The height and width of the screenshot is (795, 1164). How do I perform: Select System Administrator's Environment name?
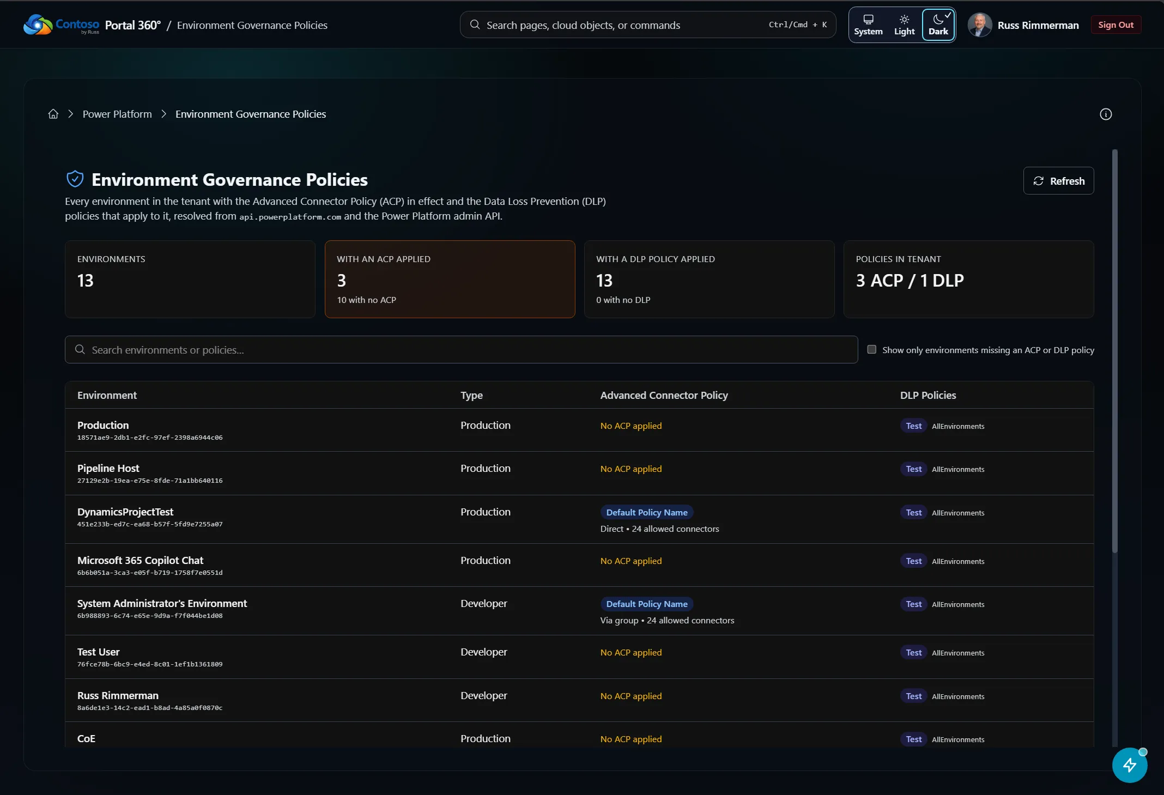click(162, 603)
